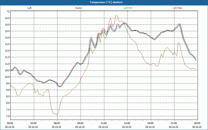The image size is (208, 130).
Task: Click the 03:00 time axis label
Action: point(33,123)
